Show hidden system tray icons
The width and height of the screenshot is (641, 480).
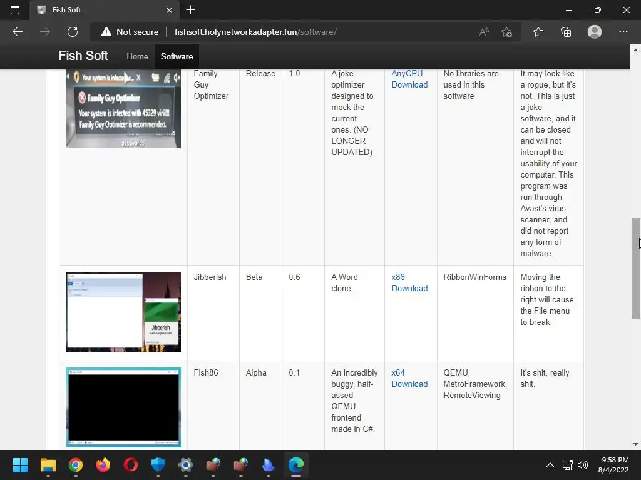550,465
